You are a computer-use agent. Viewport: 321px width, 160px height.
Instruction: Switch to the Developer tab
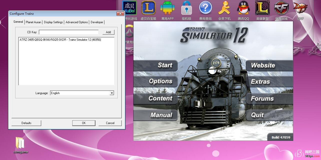click(97, 22)
